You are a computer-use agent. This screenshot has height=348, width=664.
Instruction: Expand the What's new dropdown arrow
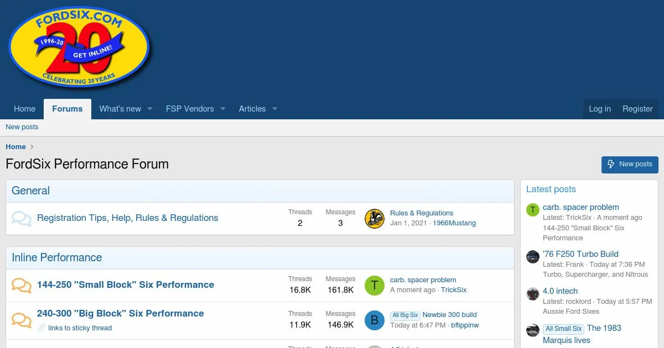(150, 109)
